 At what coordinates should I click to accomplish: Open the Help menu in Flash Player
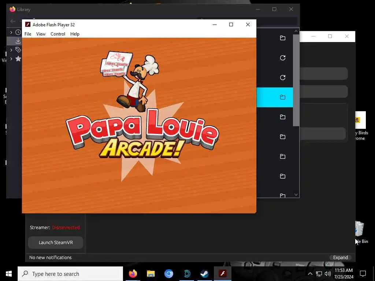click(x=75, y=34)
